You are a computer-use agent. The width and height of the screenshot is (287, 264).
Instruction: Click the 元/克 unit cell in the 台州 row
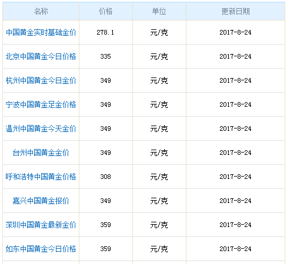point(159,153)
